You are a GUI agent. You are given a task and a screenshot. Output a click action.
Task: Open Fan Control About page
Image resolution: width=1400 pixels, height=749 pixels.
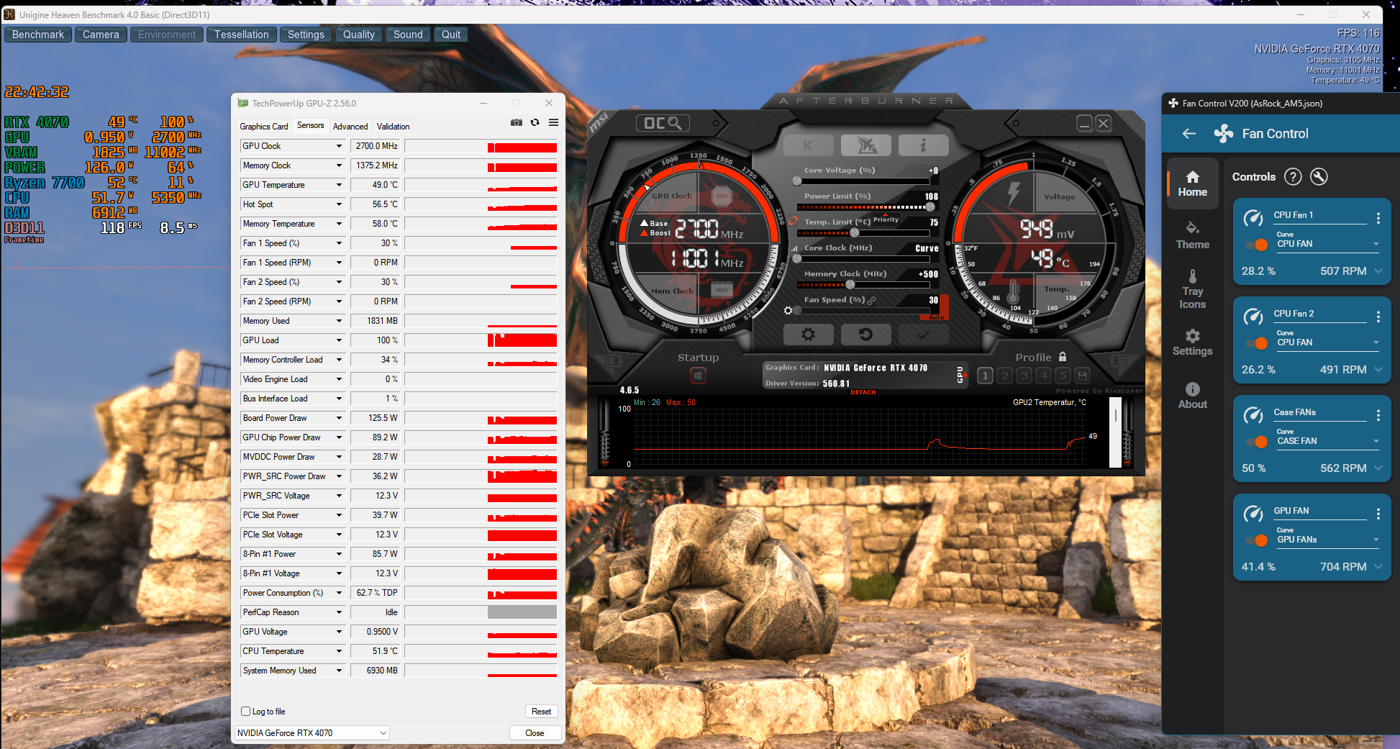coord(1192,396)
